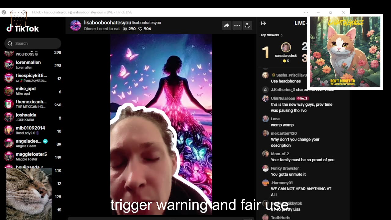Click joshxaida's LIVE avatar
The width and height of the screenshot is (391, 220).
(x=9, y=117)
